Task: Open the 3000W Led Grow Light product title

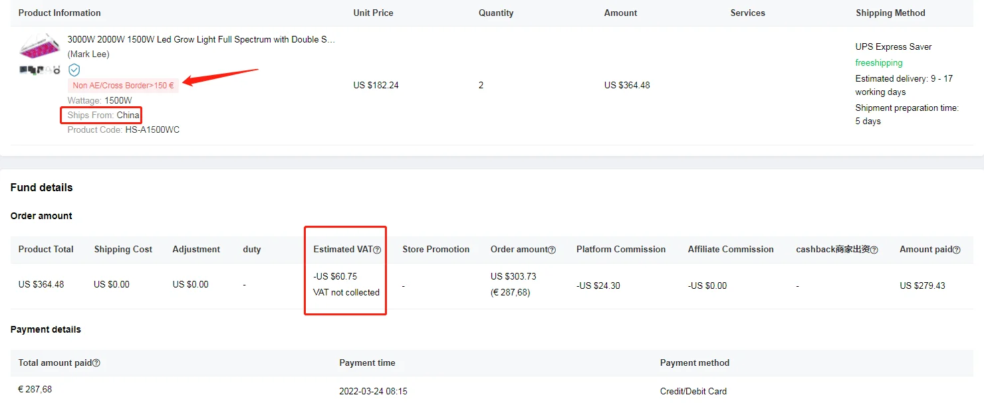Action: point(201,40)
